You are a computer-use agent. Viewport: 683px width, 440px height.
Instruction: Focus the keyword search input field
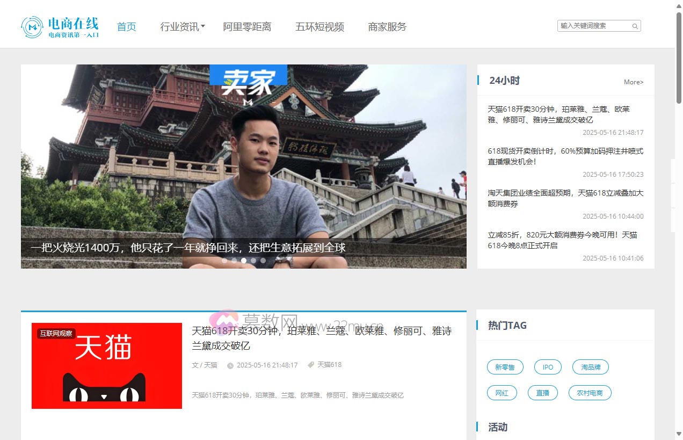pyautogui.click(x=593, y=26)
